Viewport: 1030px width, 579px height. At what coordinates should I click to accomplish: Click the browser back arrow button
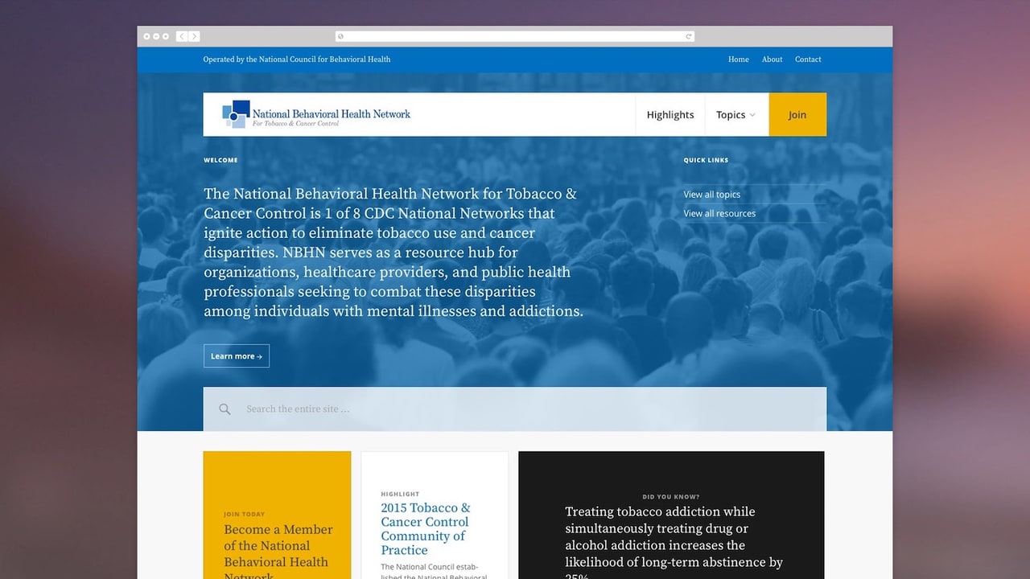click(182, 36)
